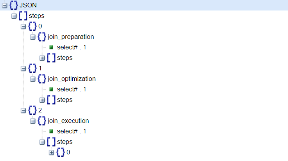The image size is (288, 161).
Task: Collapse steps array under join_execution
Action: (x=42, y=142)
